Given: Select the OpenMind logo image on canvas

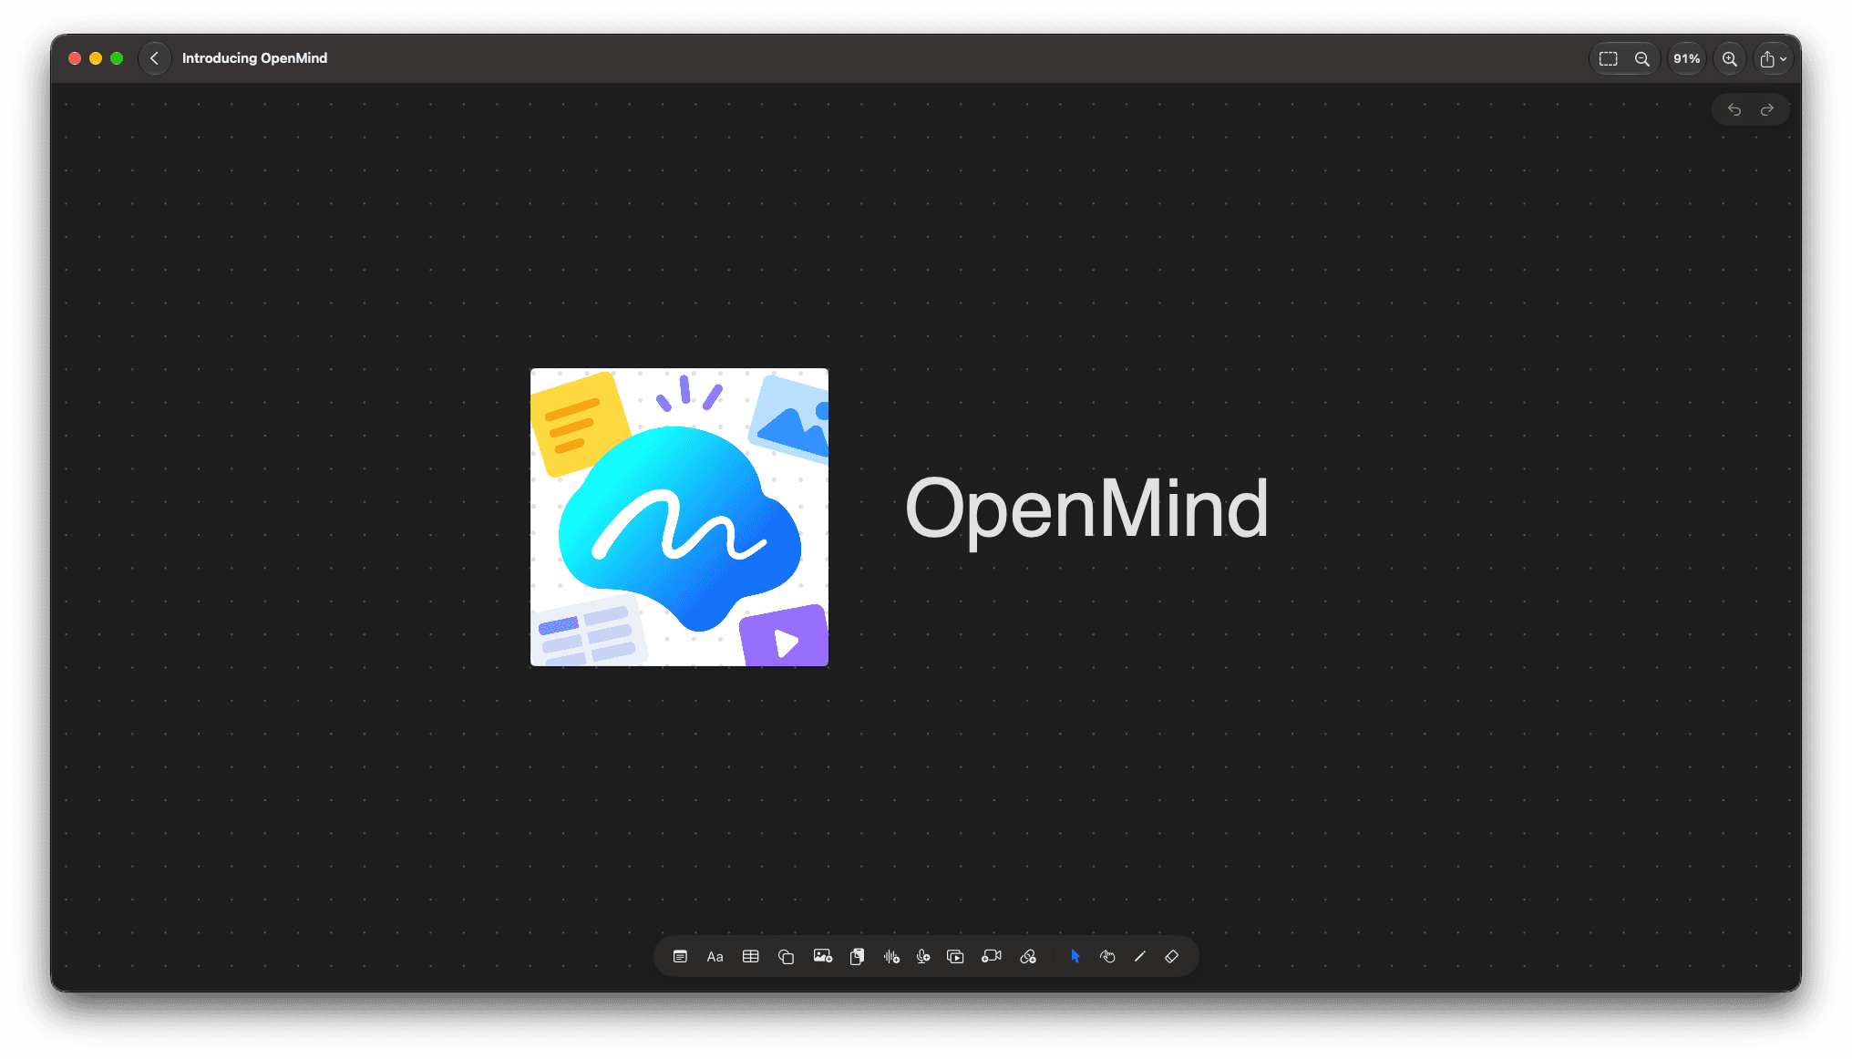Looking at the screenshot, I should click(x=679, y=517).
